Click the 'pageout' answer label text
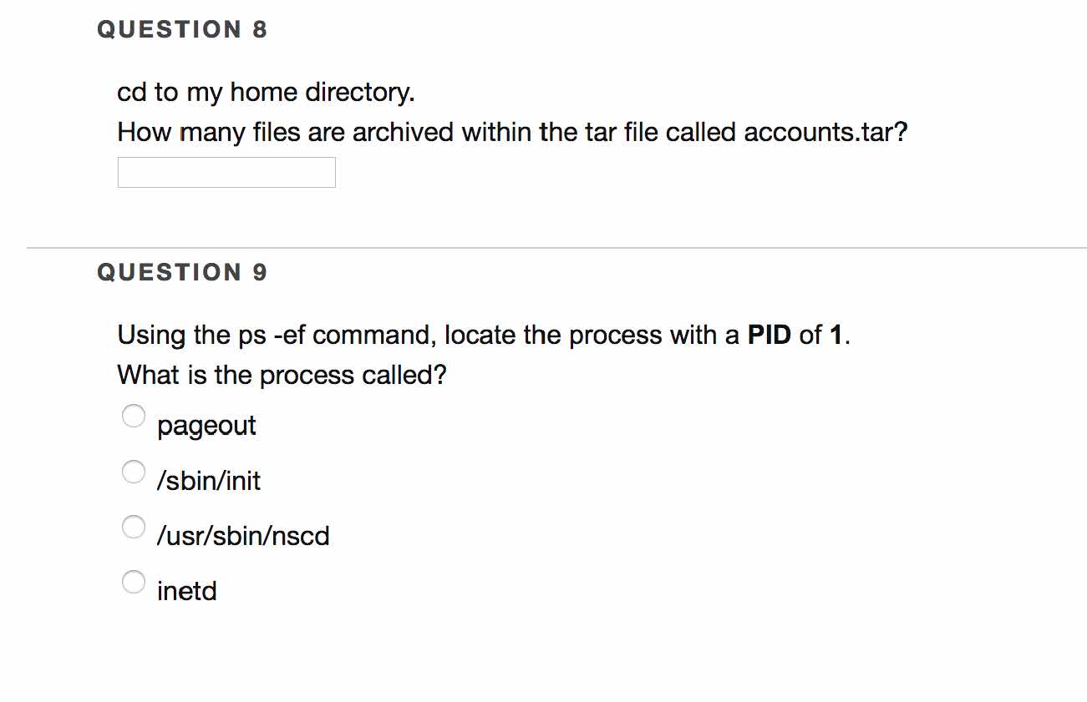The image size is (1087, 702). click(x=206, y=426)
